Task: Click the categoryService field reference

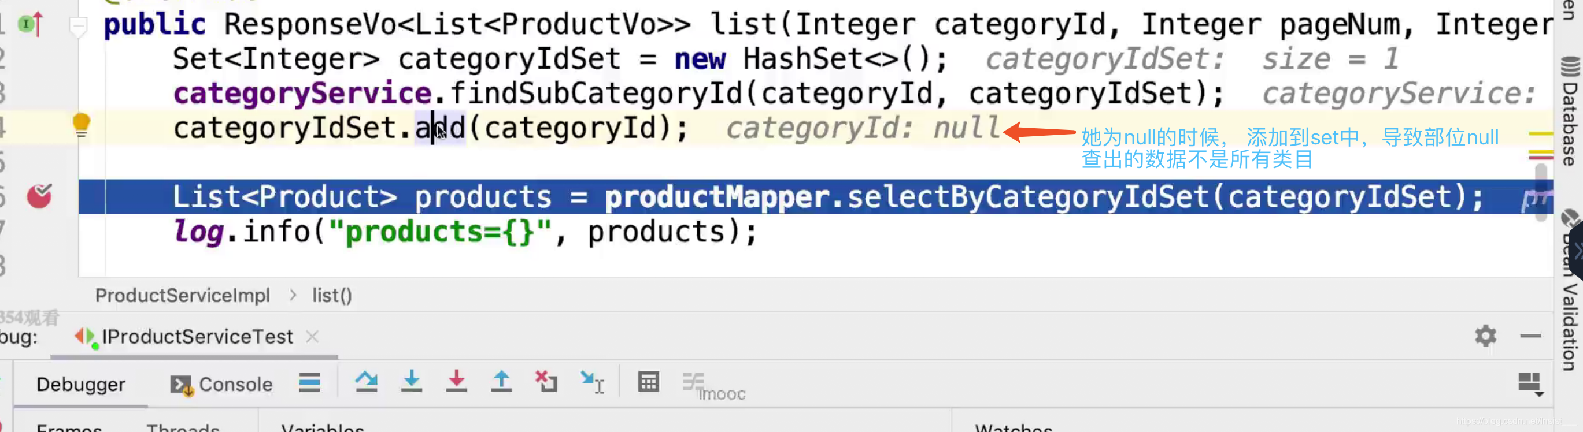Action: 302,94
